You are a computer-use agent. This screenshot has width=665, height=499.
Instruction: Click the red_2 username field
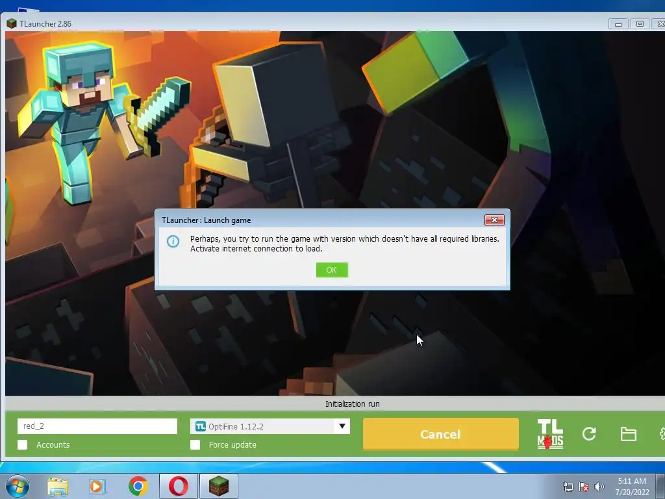pos(97,426)
